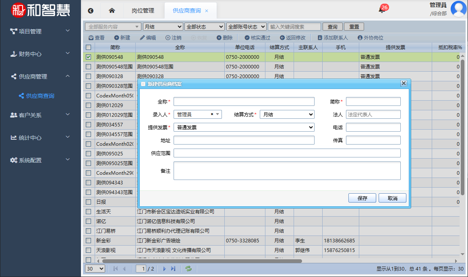Click 新建 new supplier toolbar button
The image size is (468, 277).
(x=122, y=37)
